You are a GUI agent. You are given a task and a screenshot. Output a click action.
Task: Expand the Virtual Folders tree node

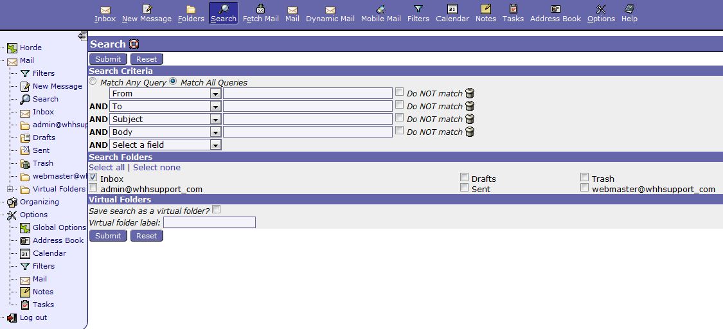coord(10,189)
